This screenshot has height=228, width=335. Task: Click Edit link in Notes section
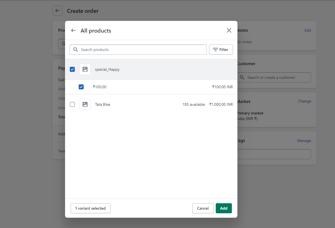point(308,30)
